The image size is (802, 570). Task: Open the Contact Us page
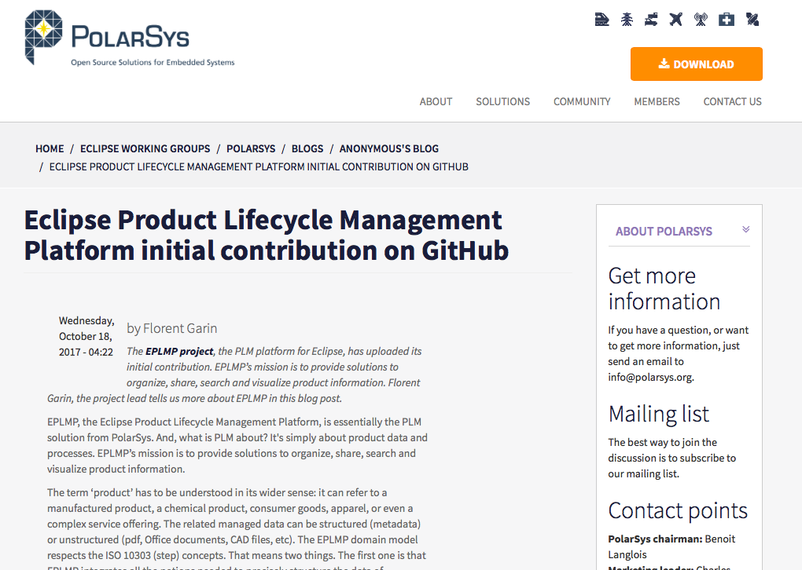coord(732,101)
